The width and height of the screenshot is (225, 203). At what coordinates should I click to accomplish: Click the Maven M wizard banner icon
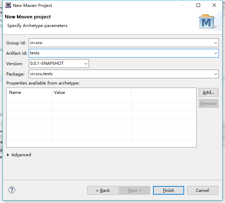click(207, 21)
